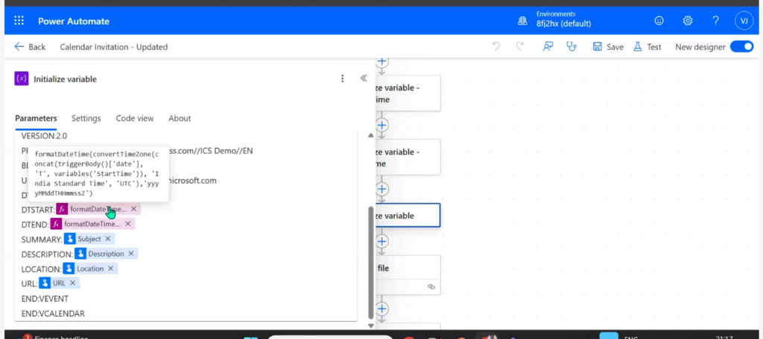
Task: Click the DTEND formatDateTime expression token
Action: pyautogui.click(x=92, y=224)
